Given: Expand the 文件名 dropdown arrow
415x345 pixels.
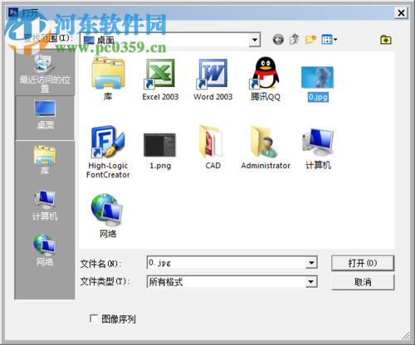Looking at the screenshot, I should click(x=311, y=263).
